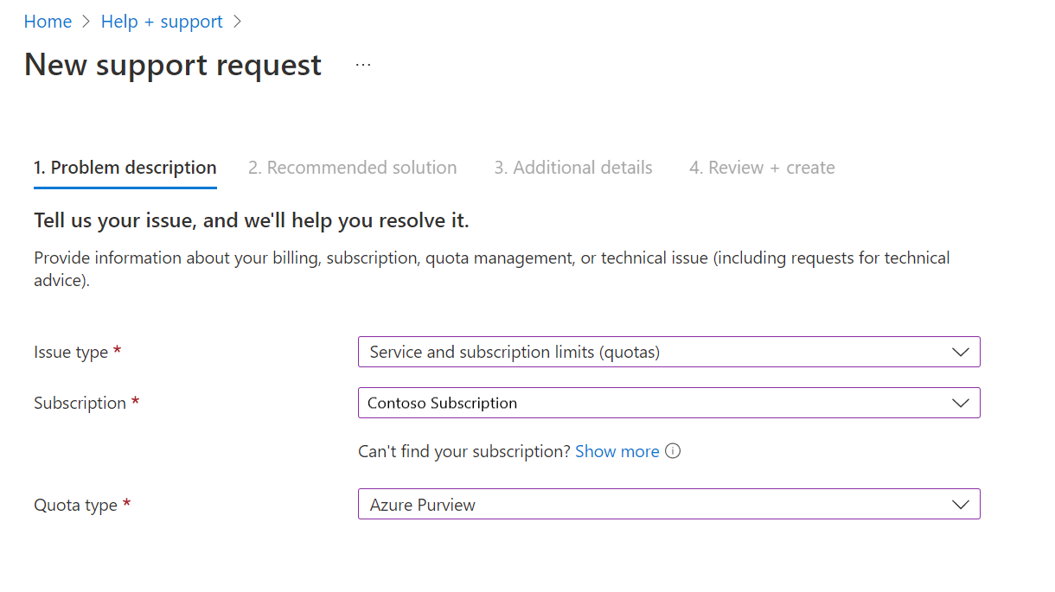Click the breadcrumb separator after Help + support

(236, 21)
